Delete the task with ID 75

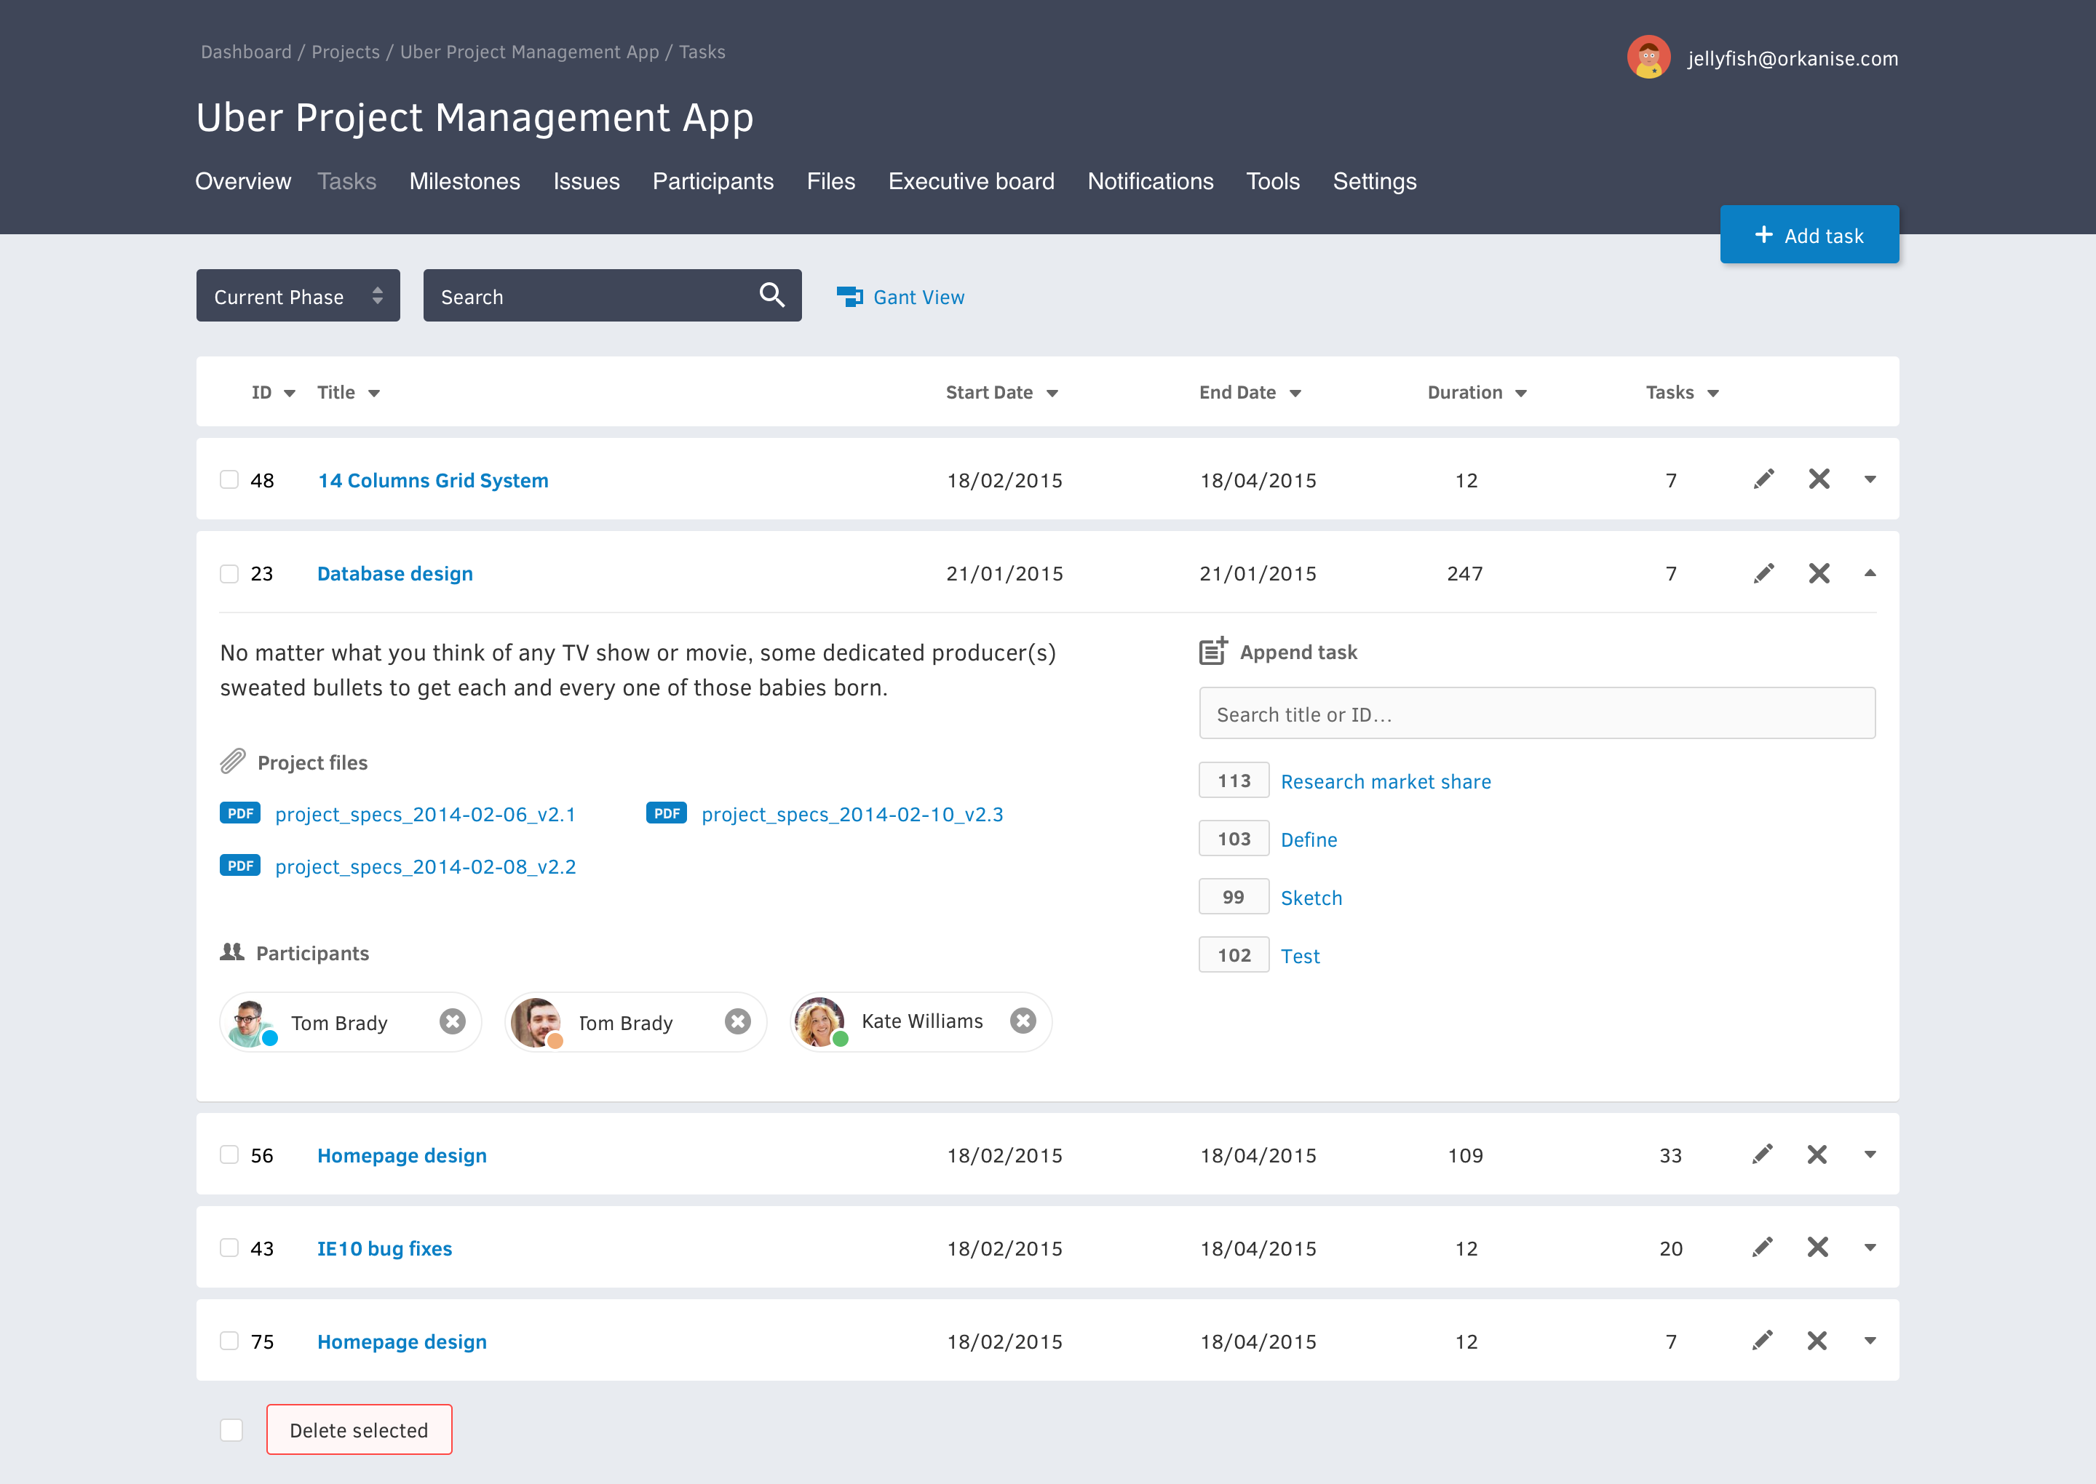click(1817, 1341)
